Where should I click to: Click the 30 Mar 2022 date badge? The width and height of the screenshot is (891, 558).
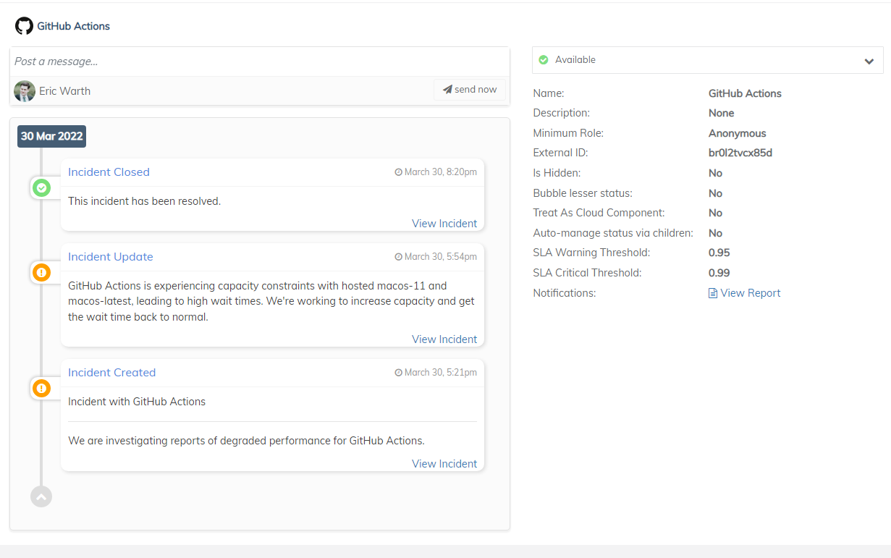(x=51, y=136)
